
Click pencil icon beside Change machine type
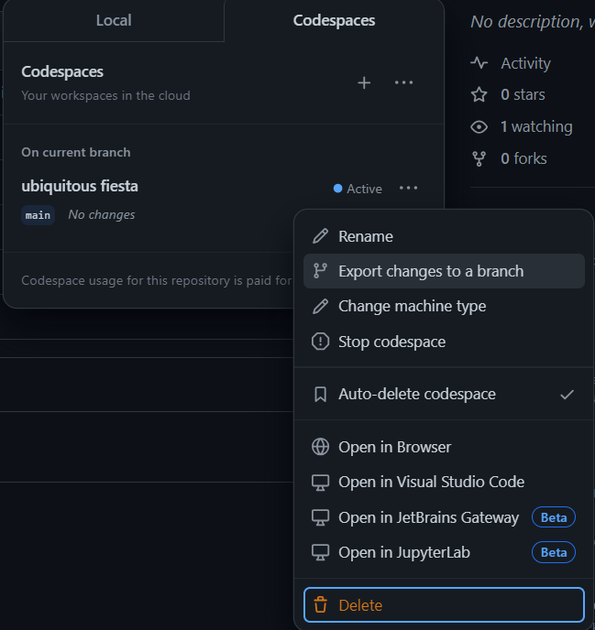coord(320,306)
